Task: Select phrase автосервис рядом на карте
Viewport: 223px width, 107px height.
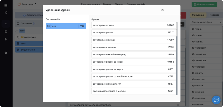Action: [x=134, y=69]
